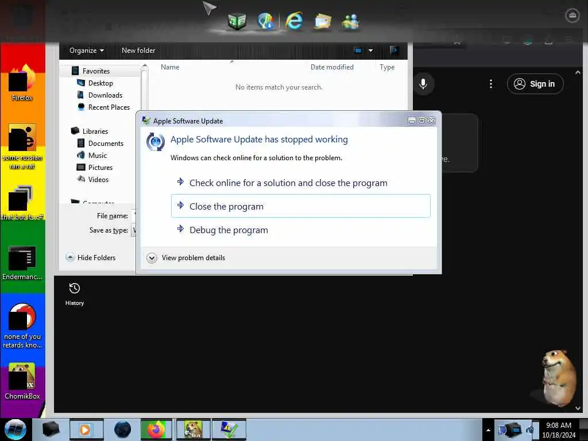Click the toolbox icon at top right
Viewport: 588px width, 441px height.
click(x=572, y=16)
